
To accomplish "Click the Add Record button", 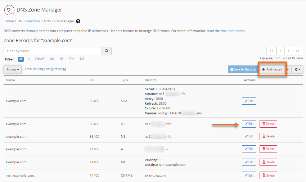I will pos(272,69).
